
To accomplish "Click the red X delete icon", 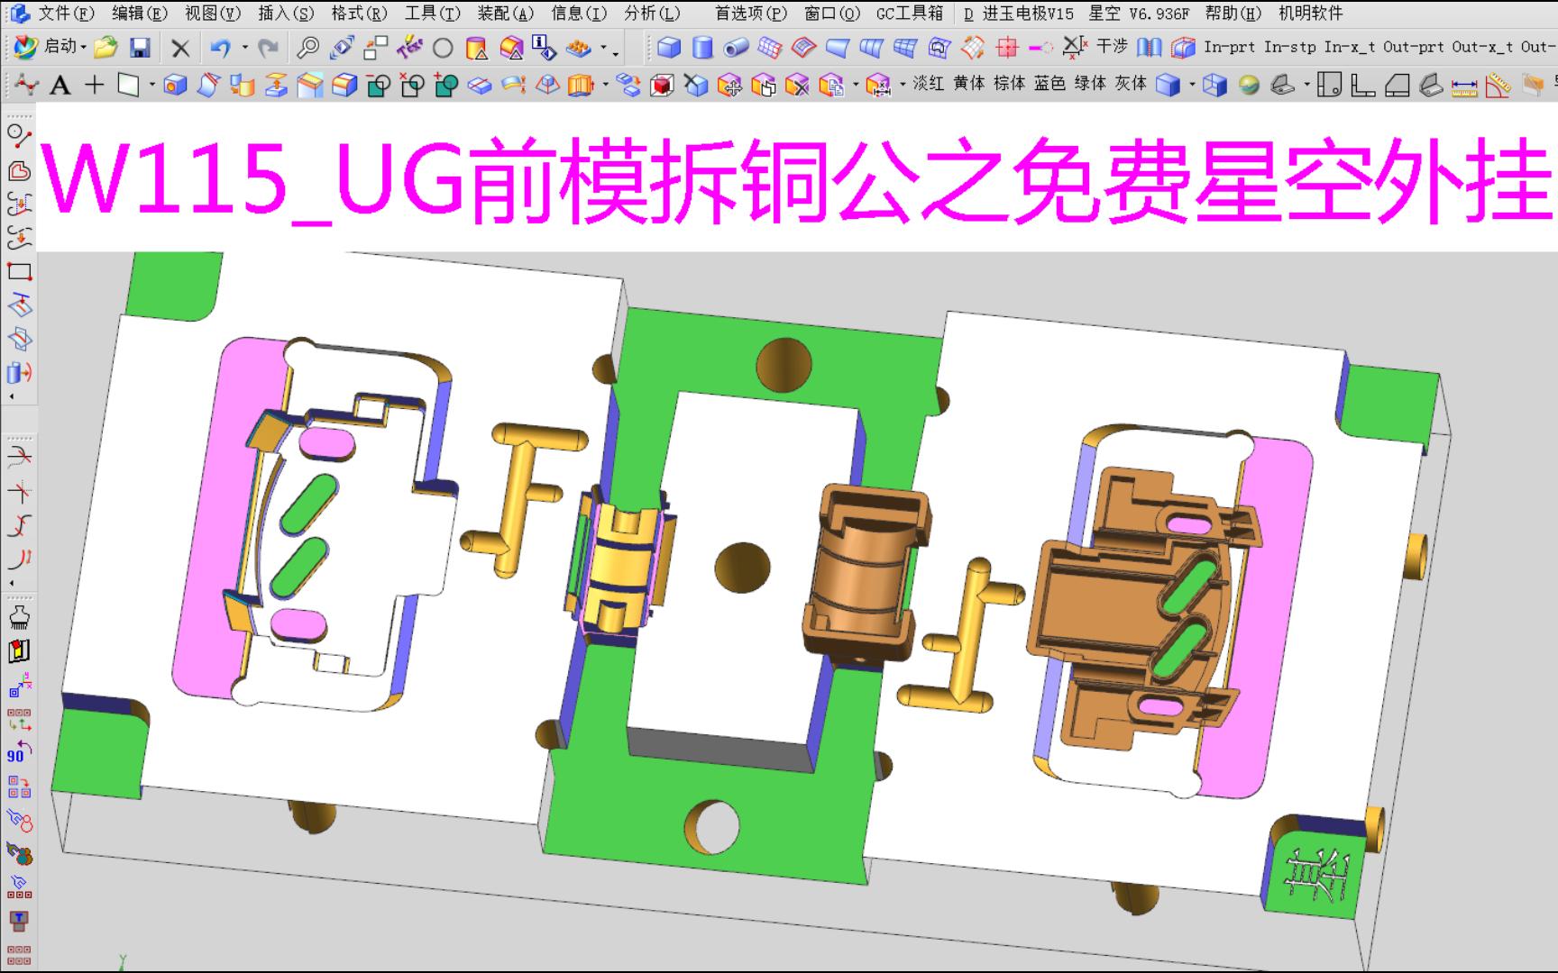I will coord(179,46).
